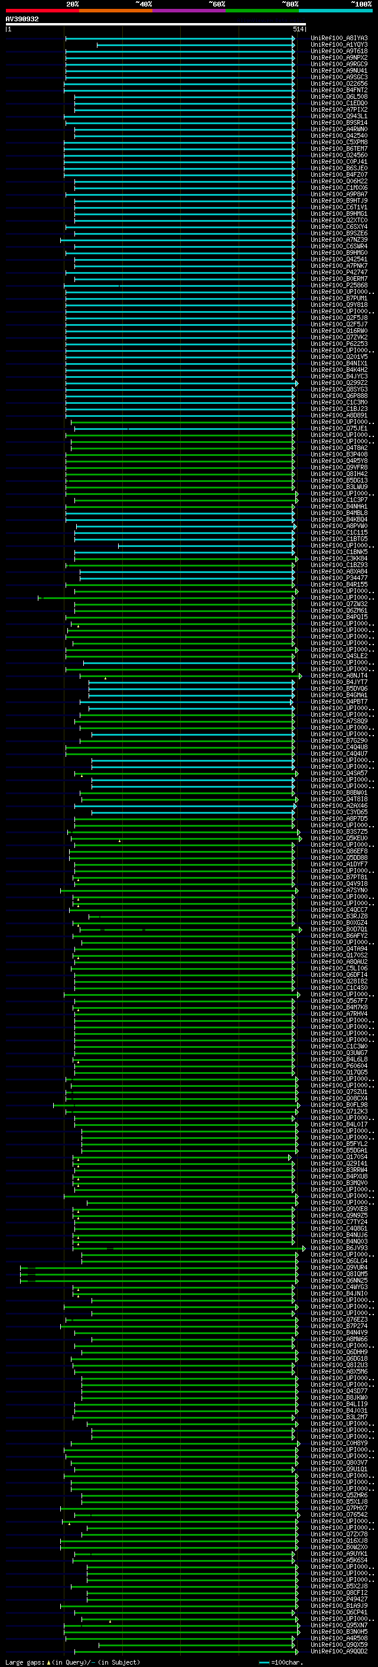The height and width of the screenshot is (1667, 378).
Task: Select hit label UniRef100_Q42540
Action: [339, 136]
